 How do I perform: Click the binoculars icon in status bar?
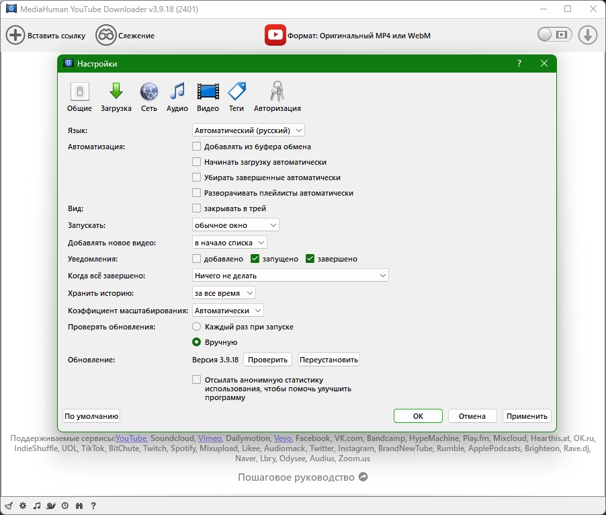click(79, 506)
